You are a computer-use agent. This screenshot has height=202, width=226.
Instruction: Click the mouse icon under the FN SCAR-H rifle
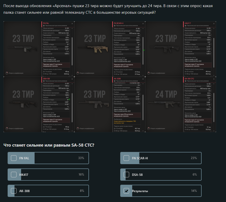(x=78, y=73)
